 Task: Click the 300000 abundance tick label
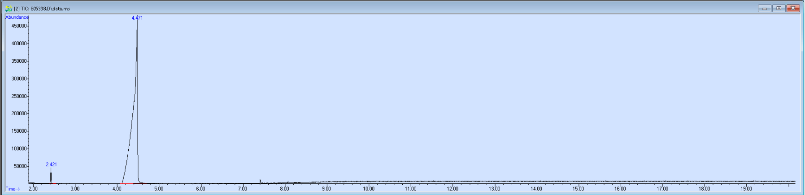[x=19, y=78]
